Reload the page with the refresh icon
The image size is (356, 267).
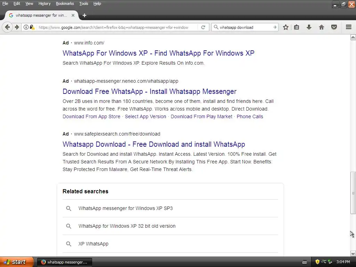pos(203,27)
